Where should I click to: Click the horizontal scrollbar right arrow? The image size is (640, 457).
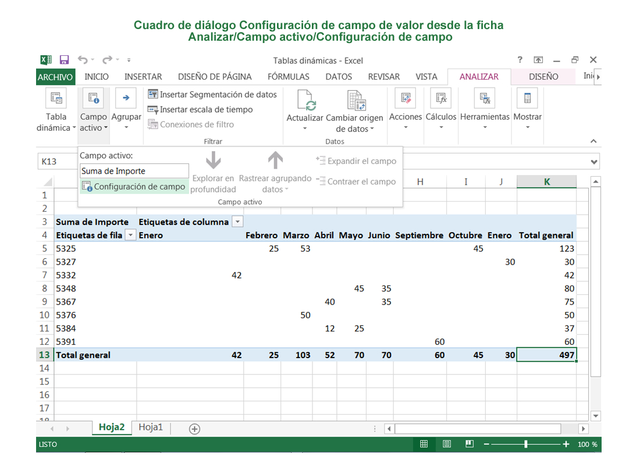point(584,429)
